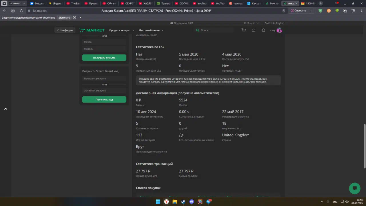Switch to the revenge tab
Screen dimensions: 366x206
(236, 3)
